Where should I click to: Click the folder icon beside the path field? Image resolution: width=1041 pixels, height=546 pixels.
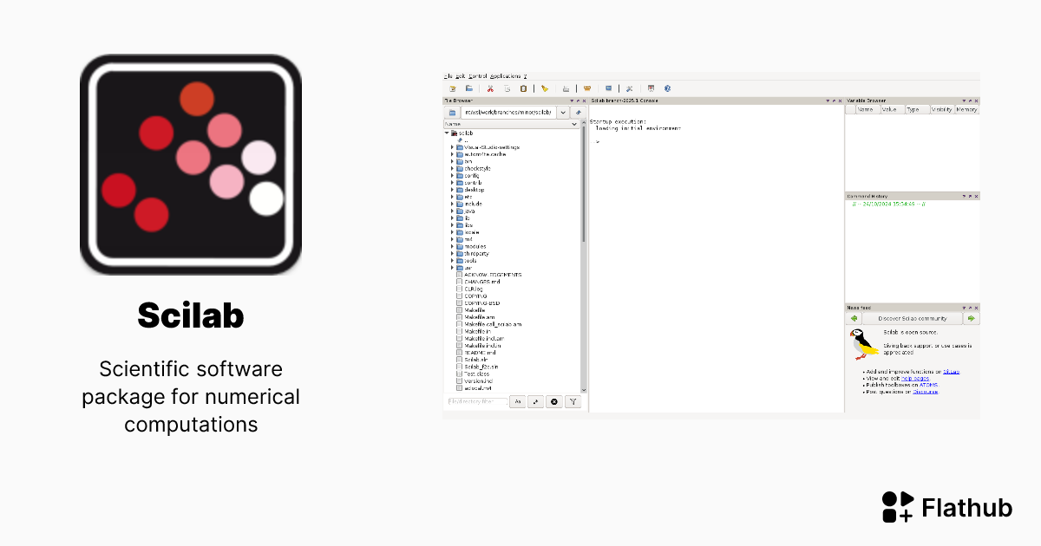[x=452, y=113]
